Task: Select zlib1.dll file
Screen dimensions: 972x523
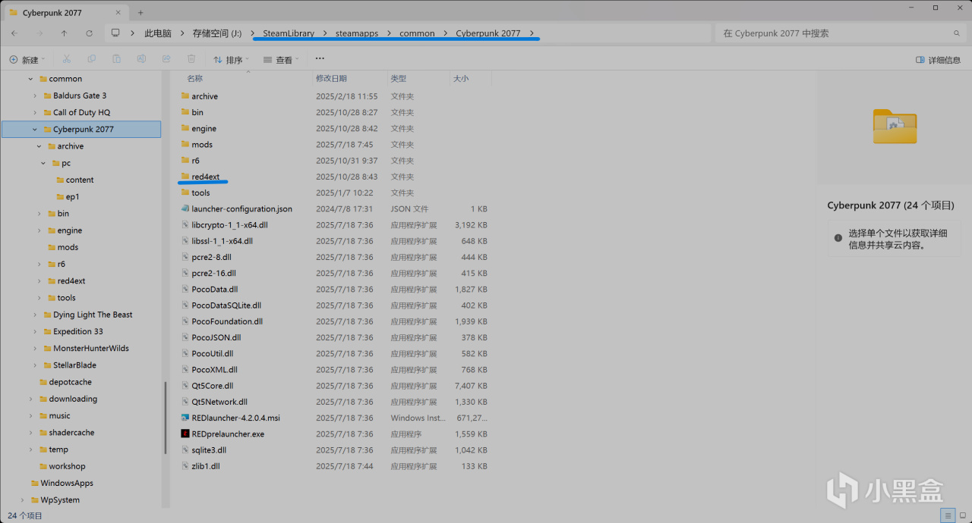Action: (206, 466)
